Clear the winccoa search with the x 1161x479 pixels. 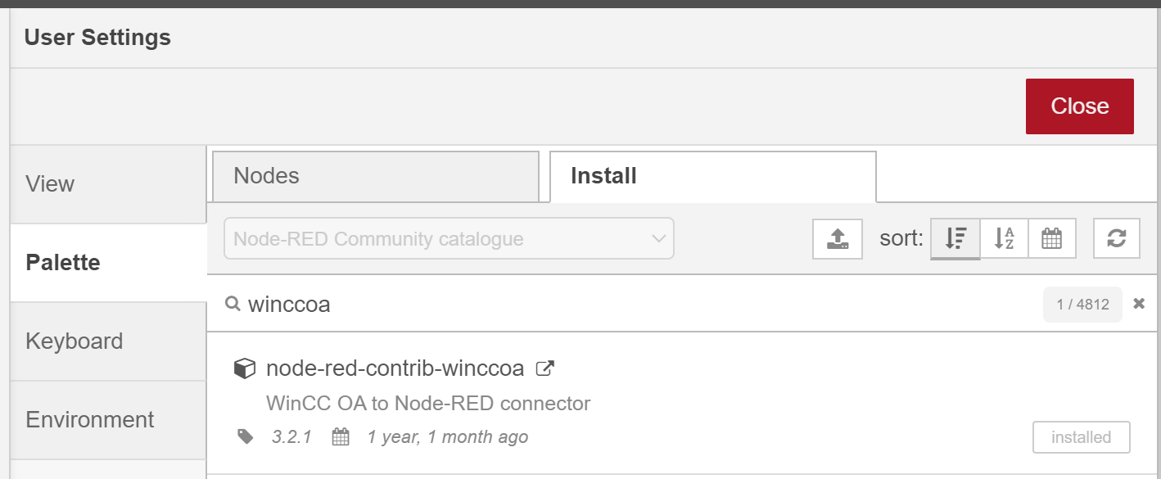point(1138,304)
